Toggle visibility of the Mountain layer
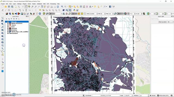The image size is (174, 97). coord(8,28)
